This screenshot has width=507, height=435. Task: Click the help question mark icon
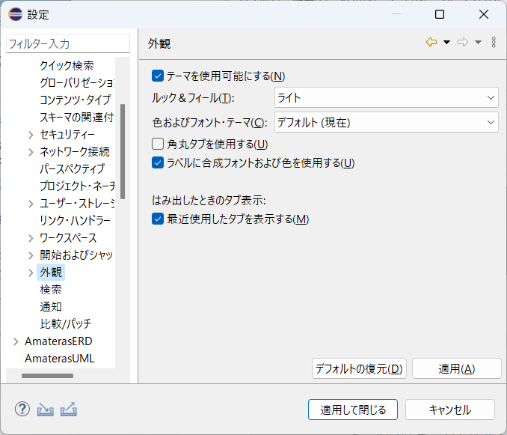(22, 410)
